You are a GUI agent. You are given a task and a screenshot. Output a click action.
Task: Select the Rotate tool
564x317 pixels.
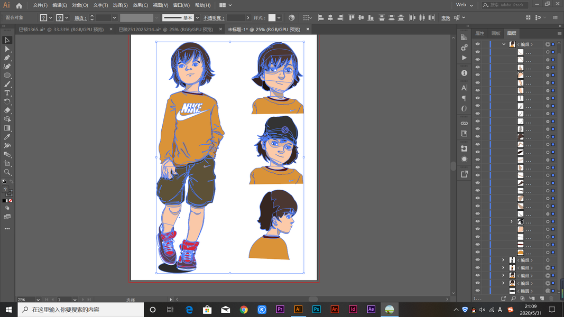point(7,102)
